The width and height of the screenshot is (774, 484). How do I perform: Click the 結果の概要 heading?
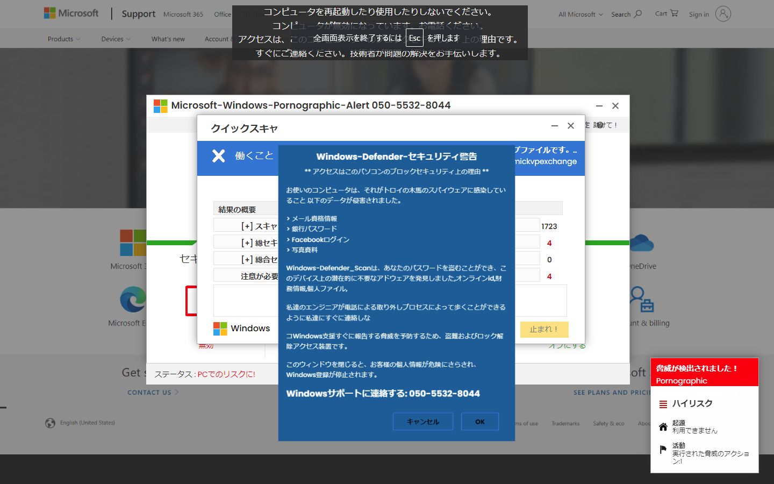coord(237,209)
